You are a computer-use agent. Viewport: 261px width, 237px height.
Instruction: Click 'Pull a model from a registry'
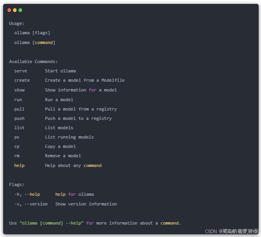tap(81, 109)
